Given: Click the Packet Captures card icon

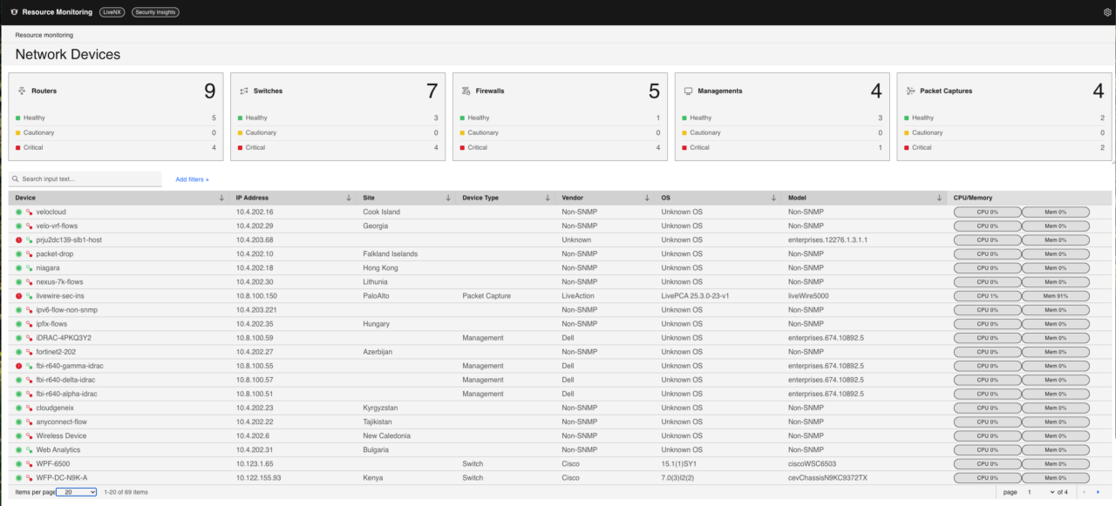Looking at the screenshot, I should (x=910, y=91).
